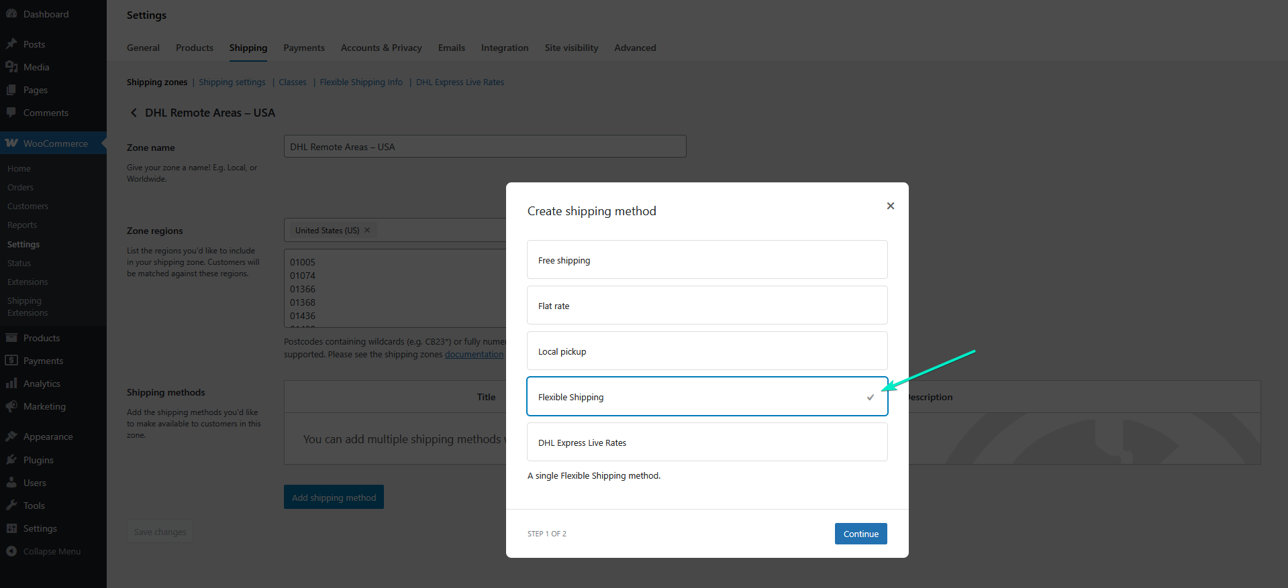Click the Collapse Menu arrow icon

pos(11,551)
